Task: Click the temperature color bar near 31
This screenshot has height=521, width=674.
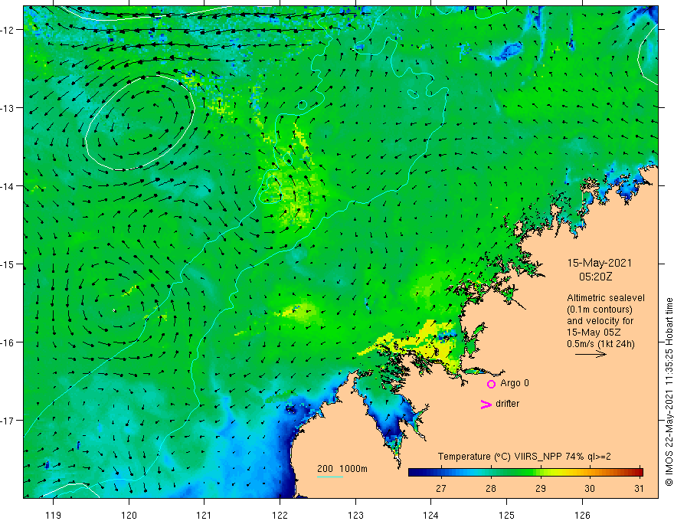Action: coord(640,472)
